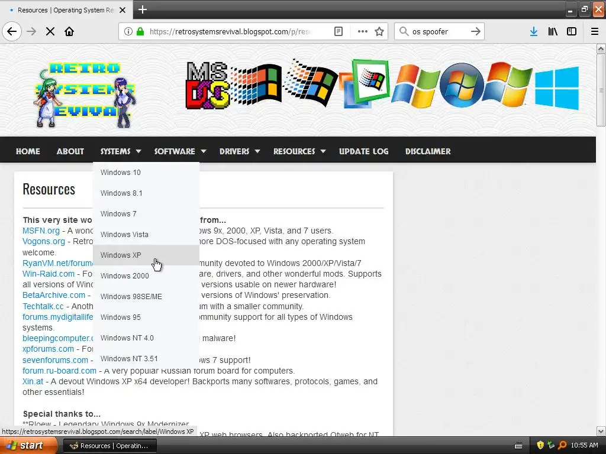Select Windows 10 from Systems menu
This screenshot has width=606, height=454.
146,173
